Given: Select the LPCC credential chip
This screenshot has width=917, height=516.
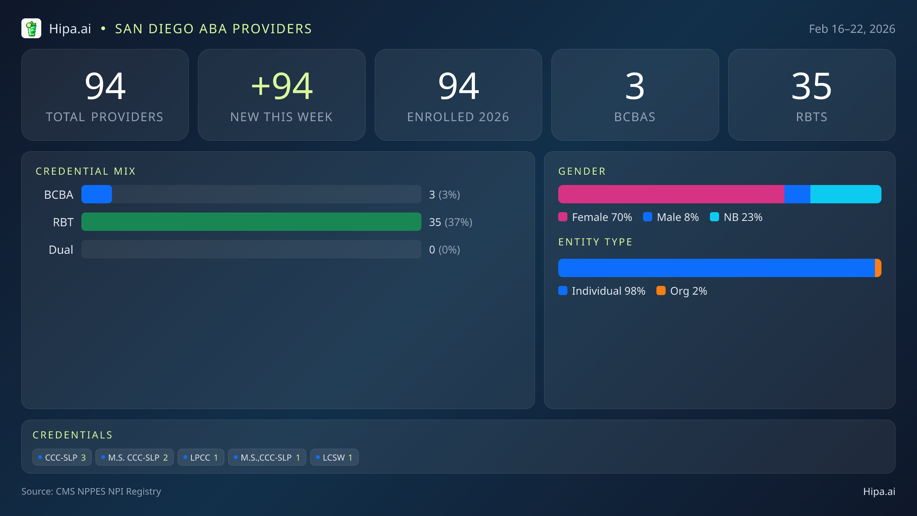Looking at the screenshot, I should click(201, 458).
